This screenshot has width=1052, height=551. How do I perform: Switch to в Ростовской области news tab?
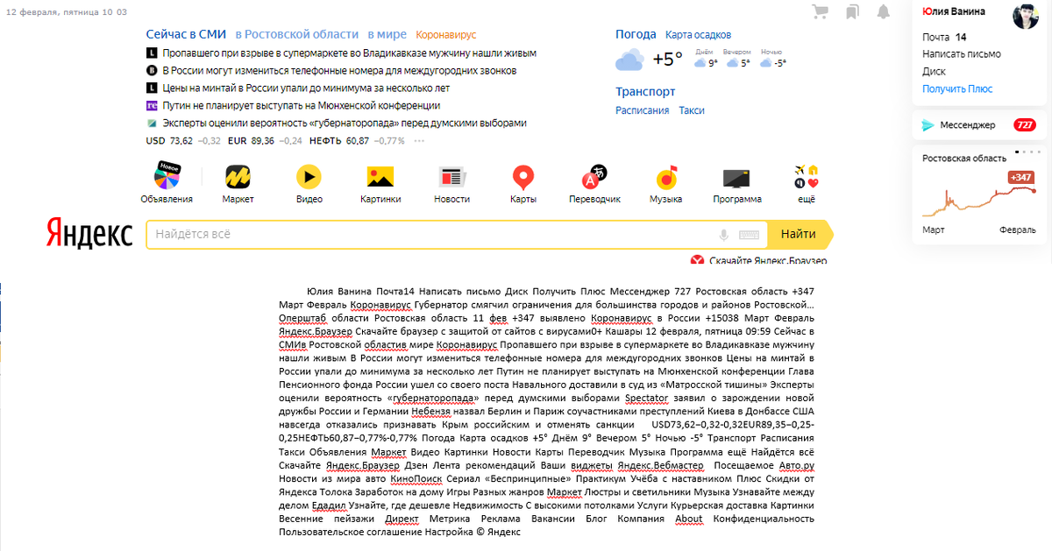297,34
